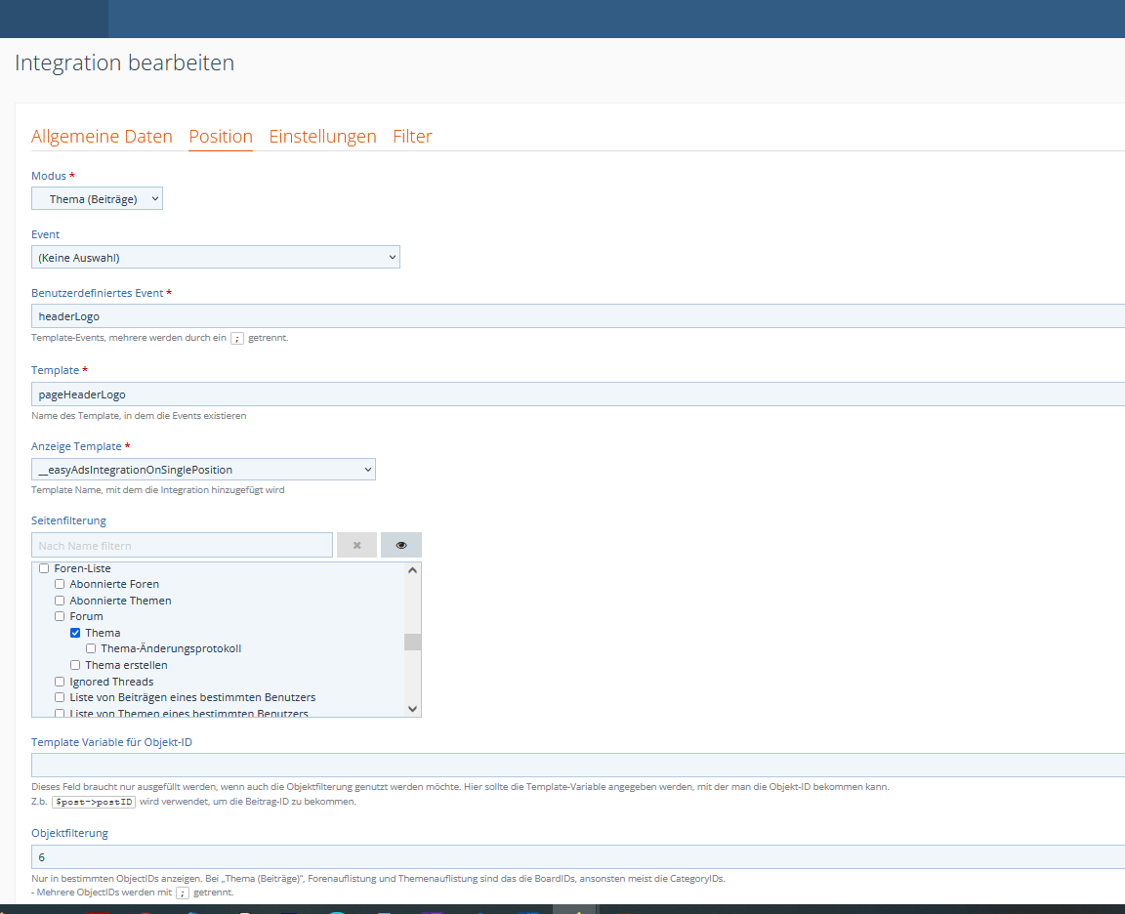The height and width of the screenshot is (914, 1125).
Task: Expand the Event dropdown showing Keine Auswahl
Action: point(215,258)
